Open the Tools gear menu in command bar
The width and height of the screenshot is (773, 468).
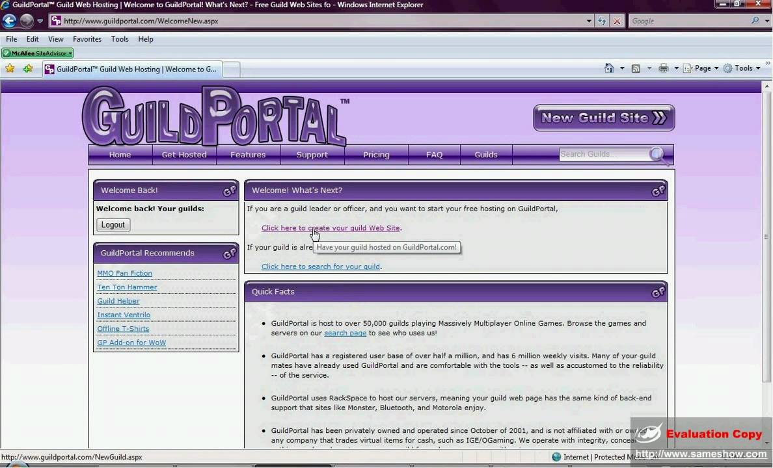742,68
